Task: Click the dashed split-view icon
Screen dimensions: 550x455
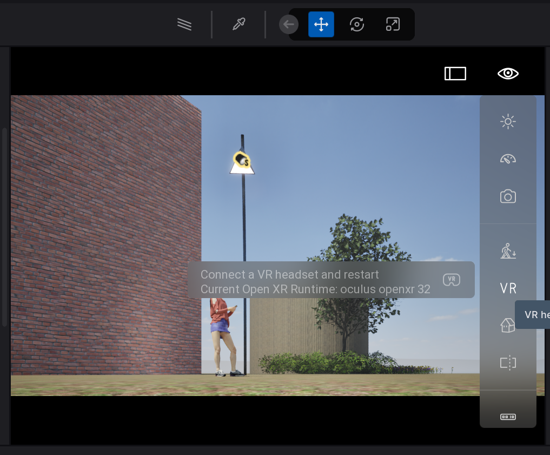Action: pyautogui.click(x=508, y=362)
